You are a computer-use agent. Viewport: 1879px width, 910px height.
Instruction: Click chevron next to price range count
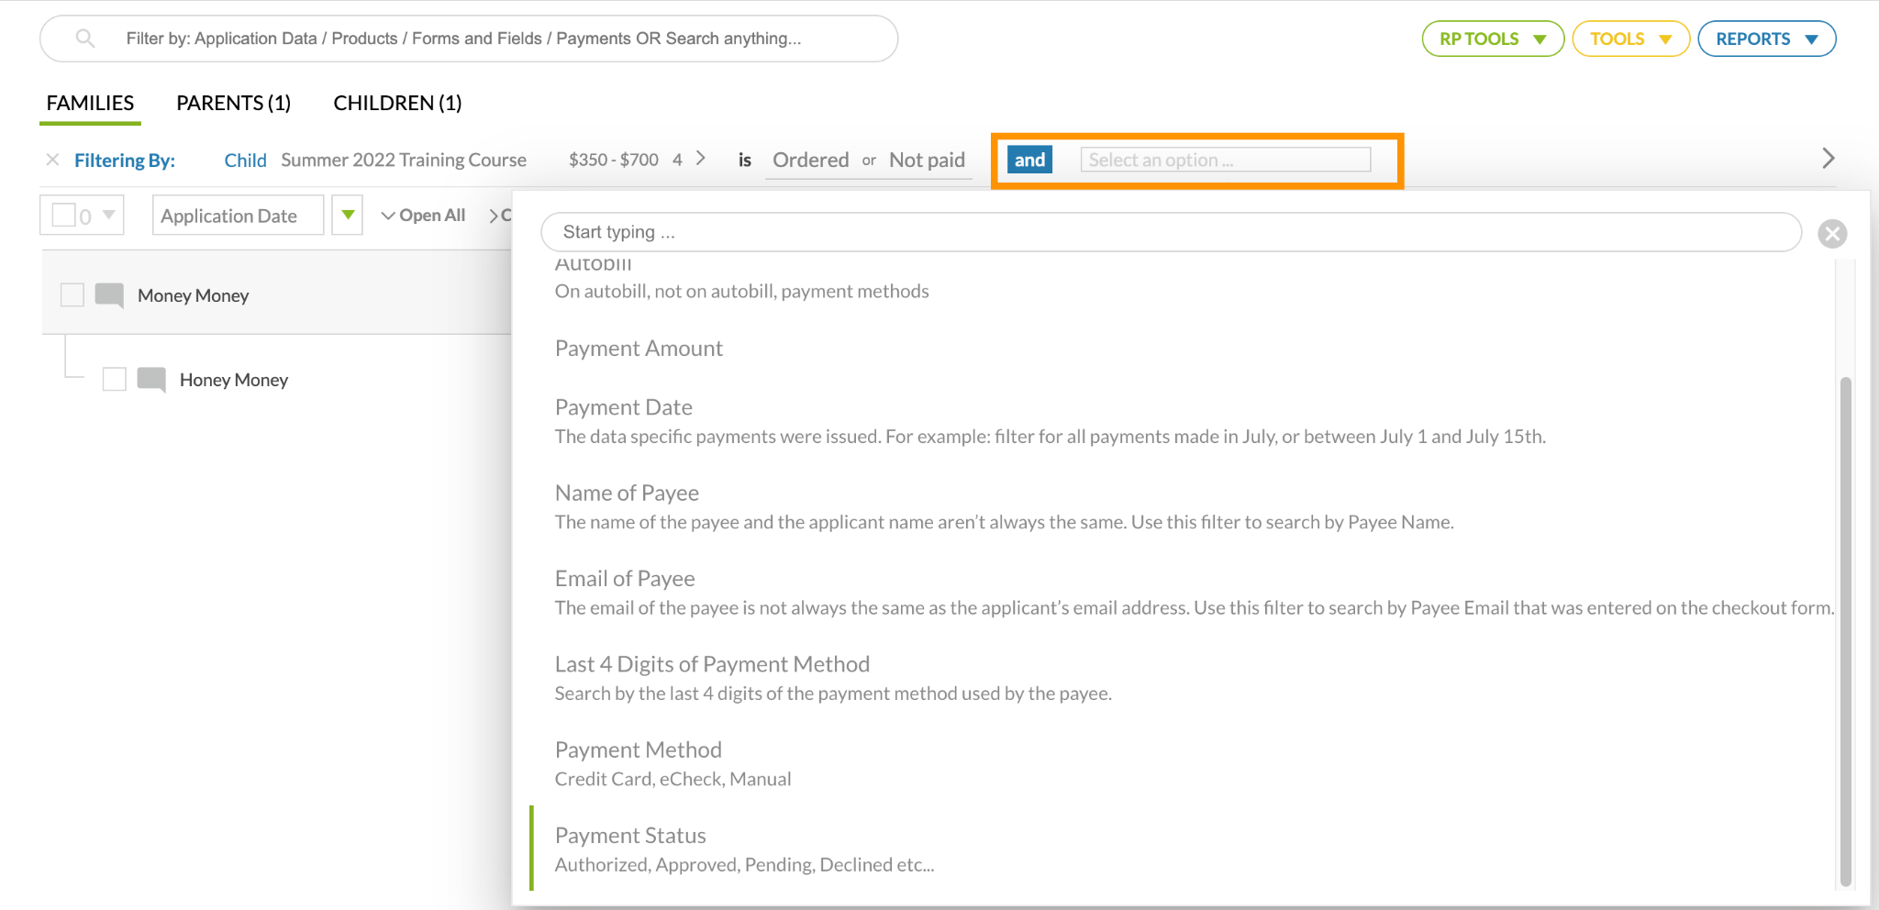(701, 159)
